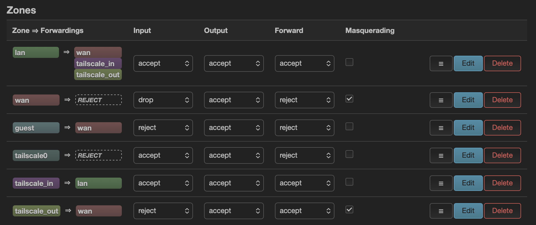Edit the tailscale_in zone settings
Image resolution: width=536 pixels, height=225 pixels.
pyautogui.click(x=468, y=183)
